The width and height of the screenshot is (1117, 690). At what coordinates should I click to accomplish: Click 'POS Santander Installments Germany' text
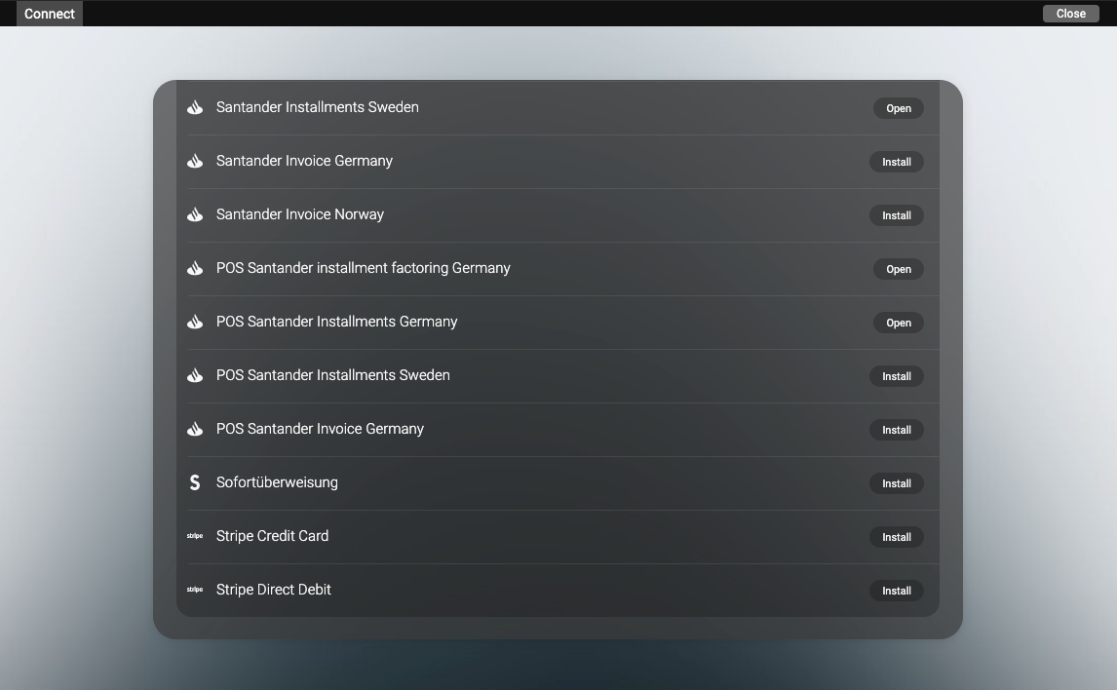(337, 322)
